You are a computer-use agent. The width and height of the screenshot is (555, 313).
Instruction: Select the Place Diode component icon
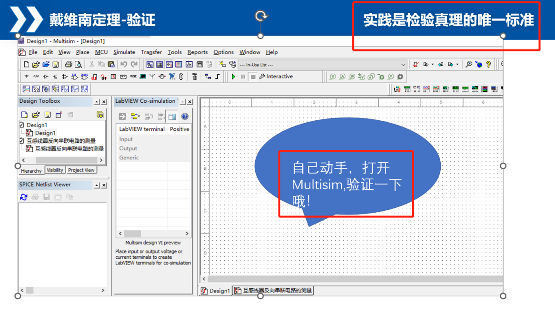(46, 77)
